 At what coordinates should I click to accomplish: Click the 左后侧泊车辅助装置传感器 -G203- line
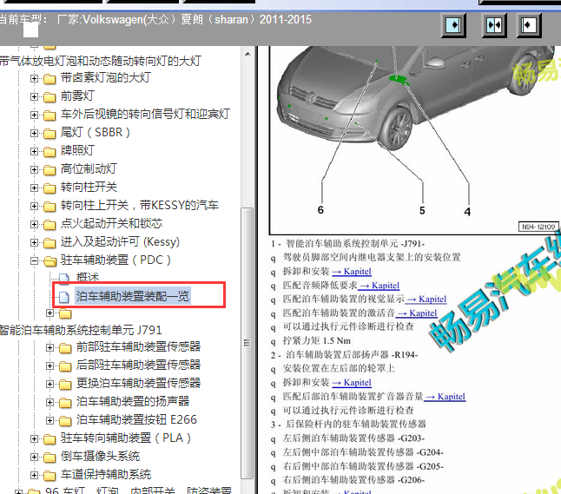[x=353, y=438]
